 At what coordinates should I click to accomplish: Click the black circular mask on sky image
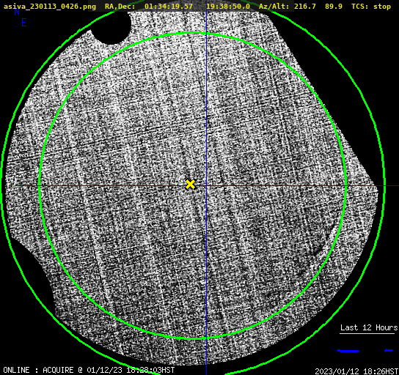point(111,27)
